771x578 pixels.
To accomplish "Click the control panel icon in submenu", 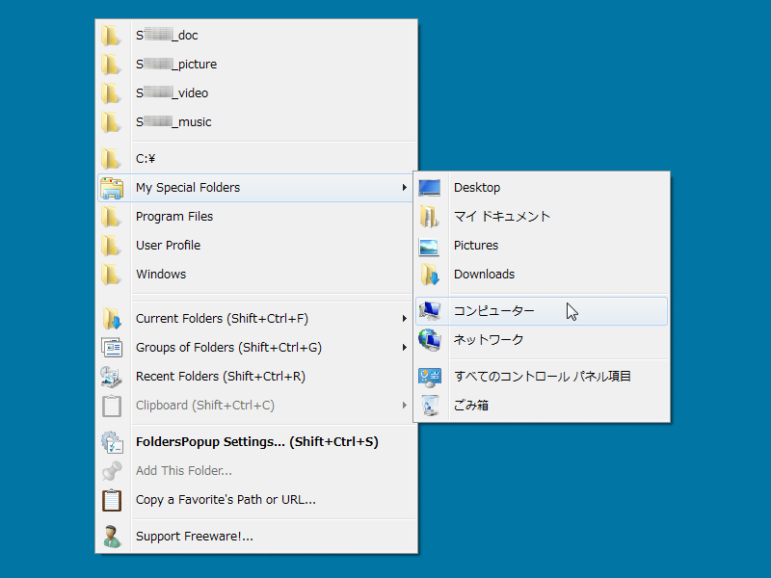I will click(x=430, y=378).
